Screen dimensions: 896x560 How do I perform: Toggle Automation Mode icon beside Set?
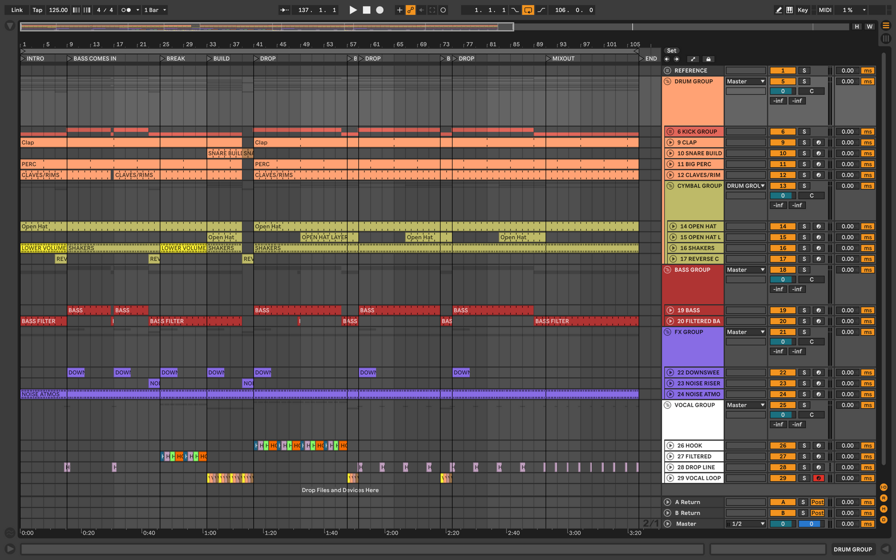(693, 59)
